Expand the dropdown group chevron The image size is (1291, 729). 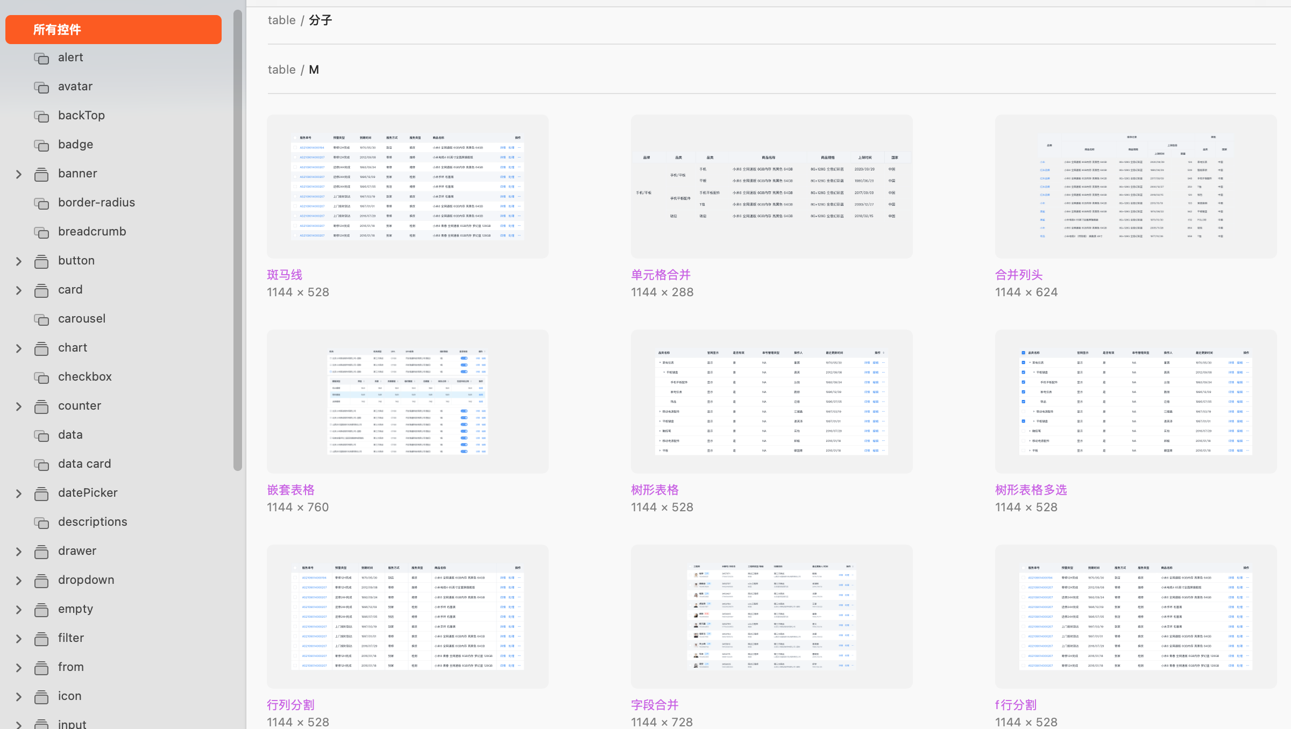19,581
